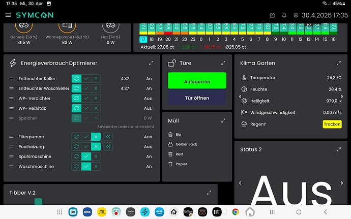351x219 pixels.
Task: Click the Helligkeit brightness icon
Action: (x=244, y=101)
